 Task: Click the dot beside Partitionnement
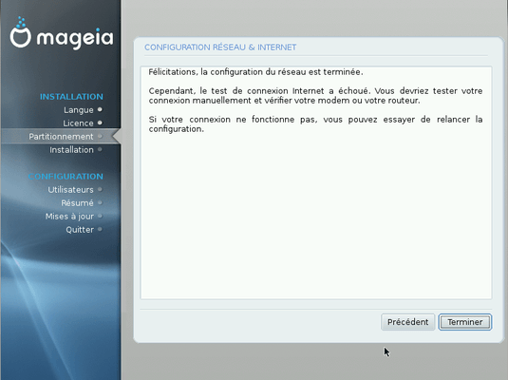(100, 136)
